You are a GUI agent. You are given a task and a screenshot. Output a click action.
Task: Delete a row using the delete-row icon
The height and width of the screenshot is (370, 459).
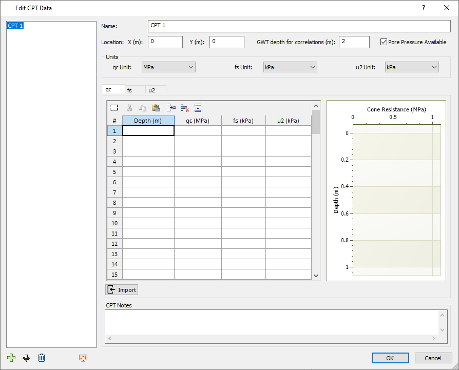(x=185, y=108)
